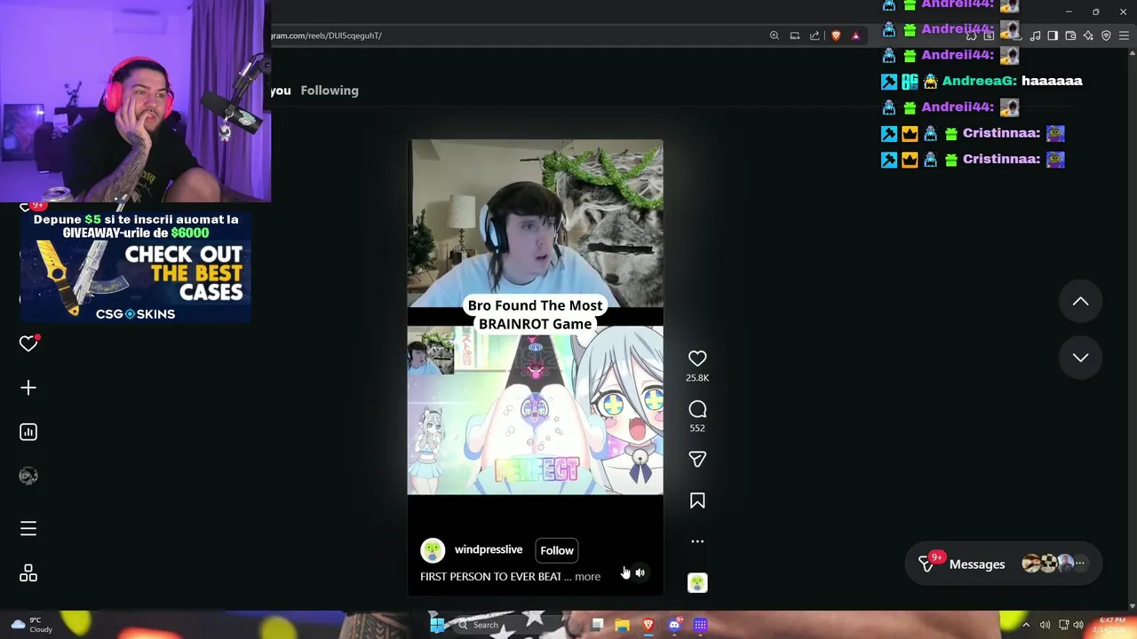
Task: Switch to the Following tab
Action: (x=330, y=91)
